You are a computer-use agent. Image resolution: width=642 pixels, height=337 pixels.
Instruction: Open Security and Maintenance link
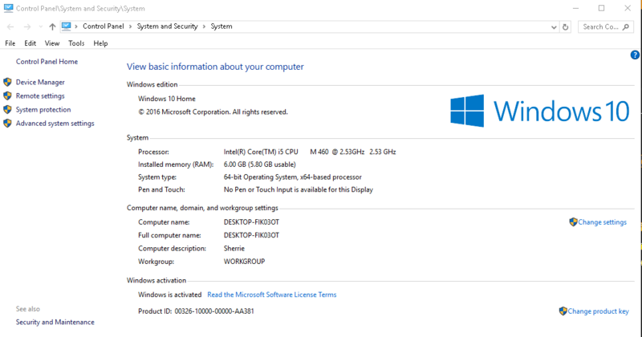tap(55, 323)
